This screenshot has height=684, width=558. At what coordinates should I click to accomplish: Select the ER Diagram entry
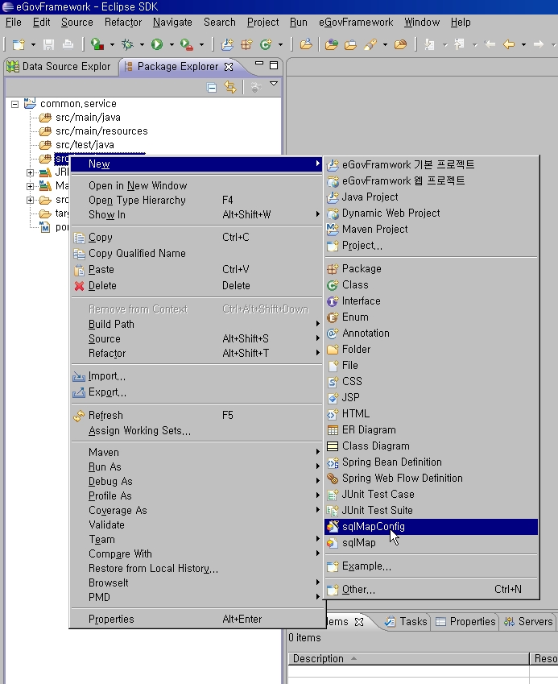[368, 430]
